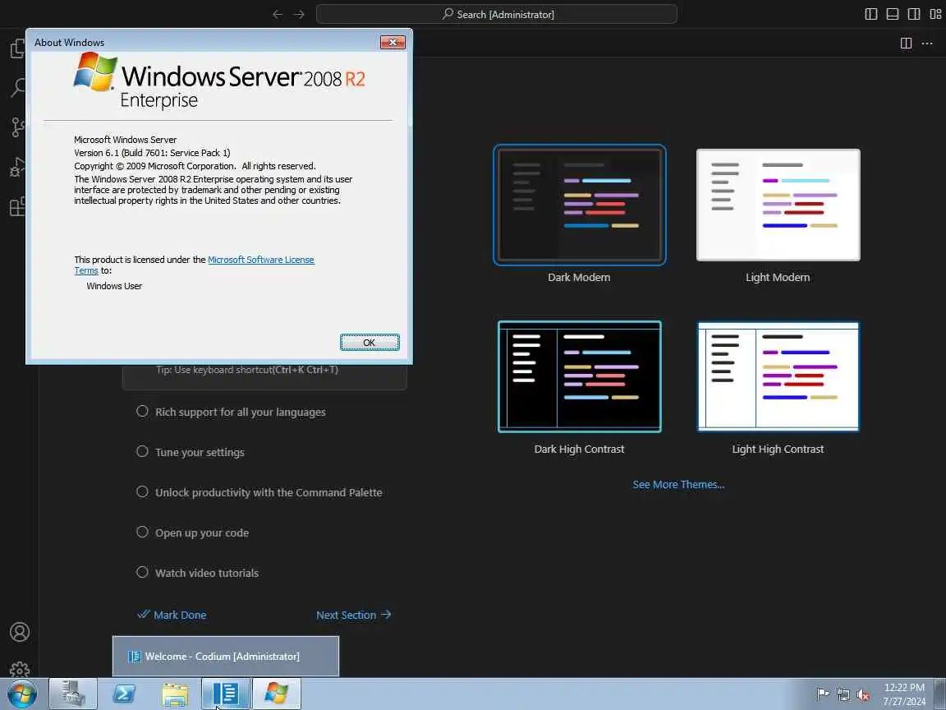946x710 pixels.
Task: Open the Search view in activity bar
Action: [18, 88]
